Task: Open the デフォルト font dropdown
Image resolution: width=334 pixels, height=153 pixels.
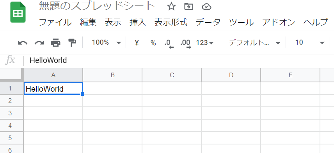Action: [x=254, y=43]
